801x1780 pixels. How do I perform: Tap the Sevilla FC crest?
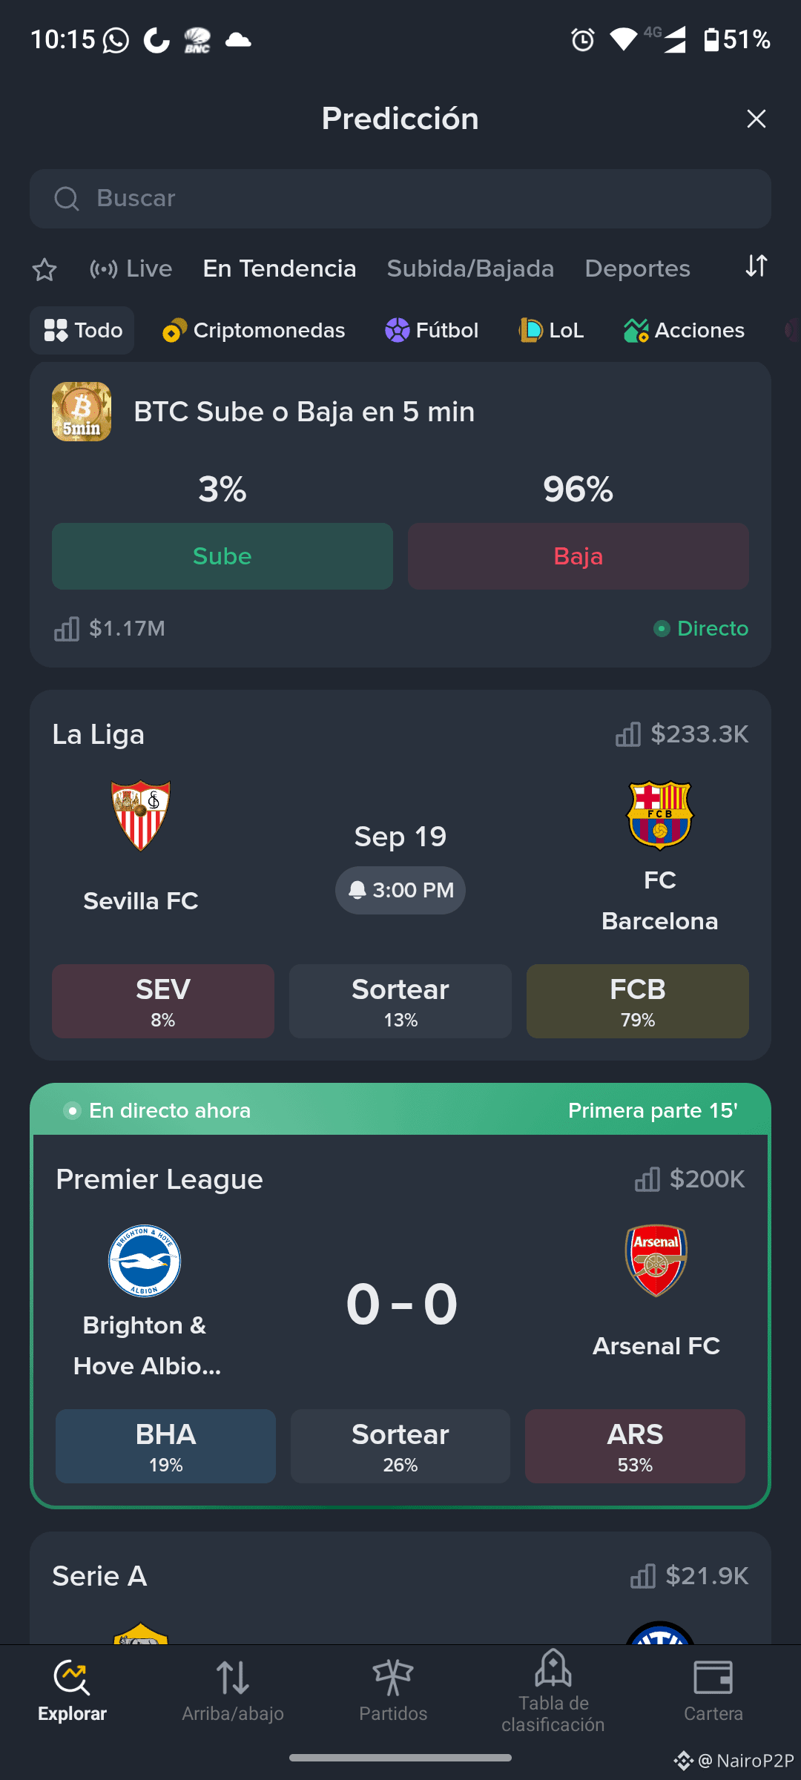click(x=141, y=815)
